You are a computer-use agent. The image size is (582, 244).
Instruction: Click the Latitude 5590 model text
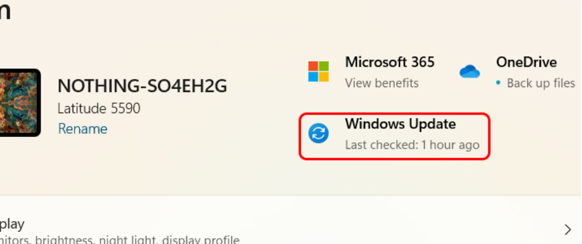[x=99, y=108]
